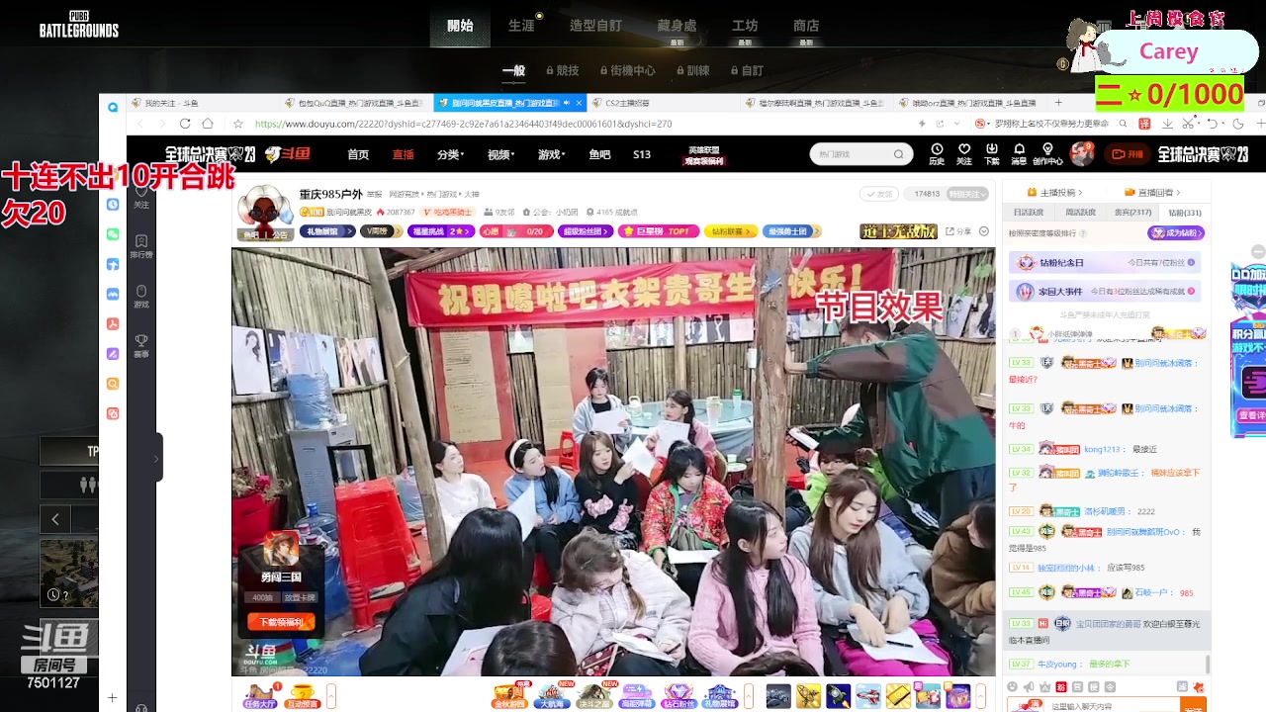Check messages via the bell icon
The image size is (1266, 712).
click(x=1019, y=153)
